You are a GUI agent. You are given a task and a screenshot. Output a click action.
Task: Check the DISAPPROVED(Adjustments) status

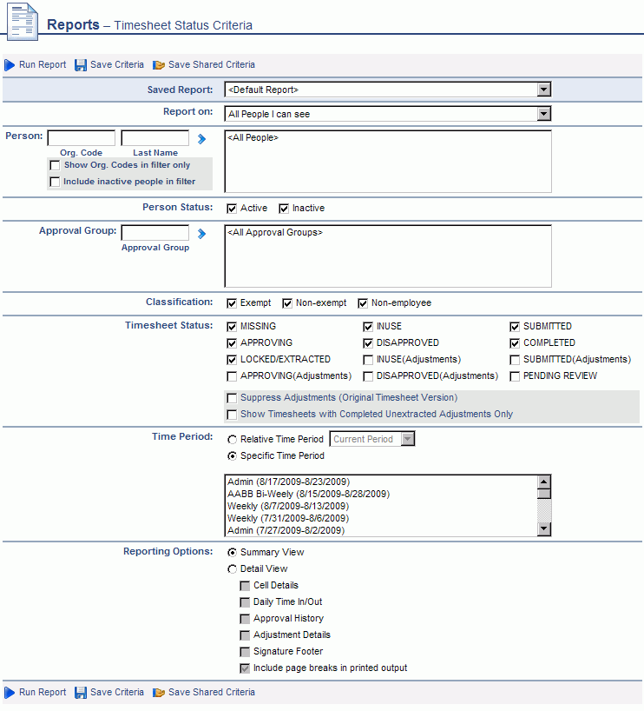click(368, 376)
